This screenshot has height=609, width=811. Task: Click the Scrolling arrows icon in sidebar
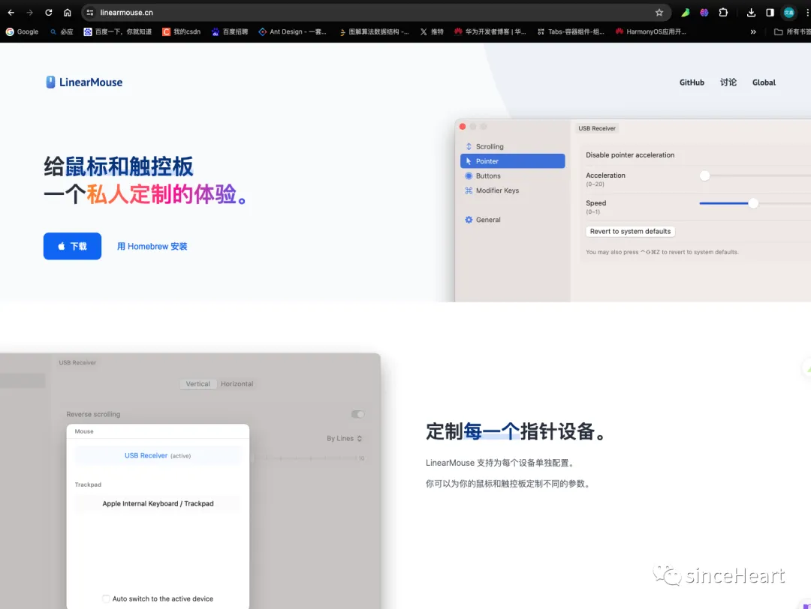point(469,147)
